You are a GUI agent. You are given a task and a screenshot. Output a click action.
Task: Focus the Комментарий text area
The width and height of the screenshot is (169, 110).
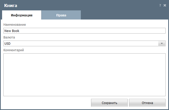[x=85, y=75]
